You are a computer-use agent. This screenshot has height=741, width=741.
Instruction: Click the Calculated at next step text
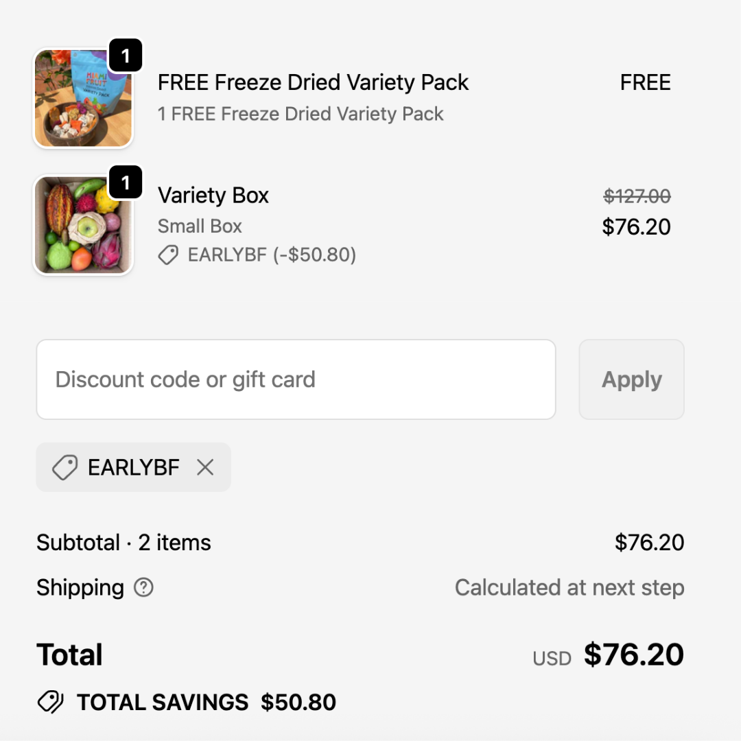point(569,587)
